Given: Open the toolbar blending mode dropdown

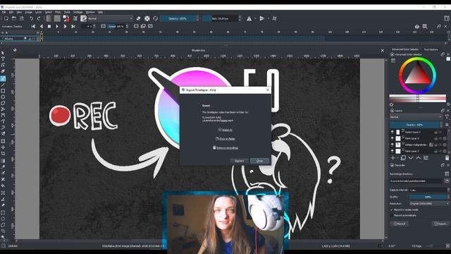Looking at the screenshot, I should 110,18.
